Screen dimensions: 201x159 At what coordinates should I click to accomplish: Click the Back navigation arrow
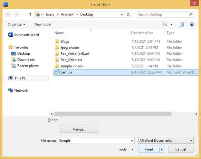tap(8, 14)
